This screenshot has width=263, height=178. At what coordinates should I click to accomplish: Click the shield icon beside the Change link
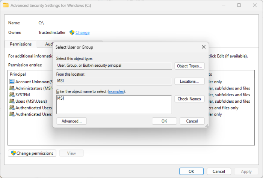tap(72, 33)
